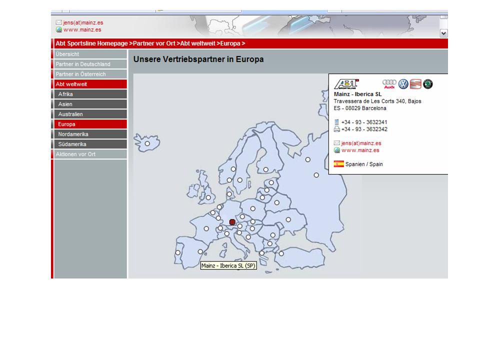This screenshot has width=480, height=360.
Task: Select the second Russia marker near info card
Action: pyautogui.click(x=316, y=175)
